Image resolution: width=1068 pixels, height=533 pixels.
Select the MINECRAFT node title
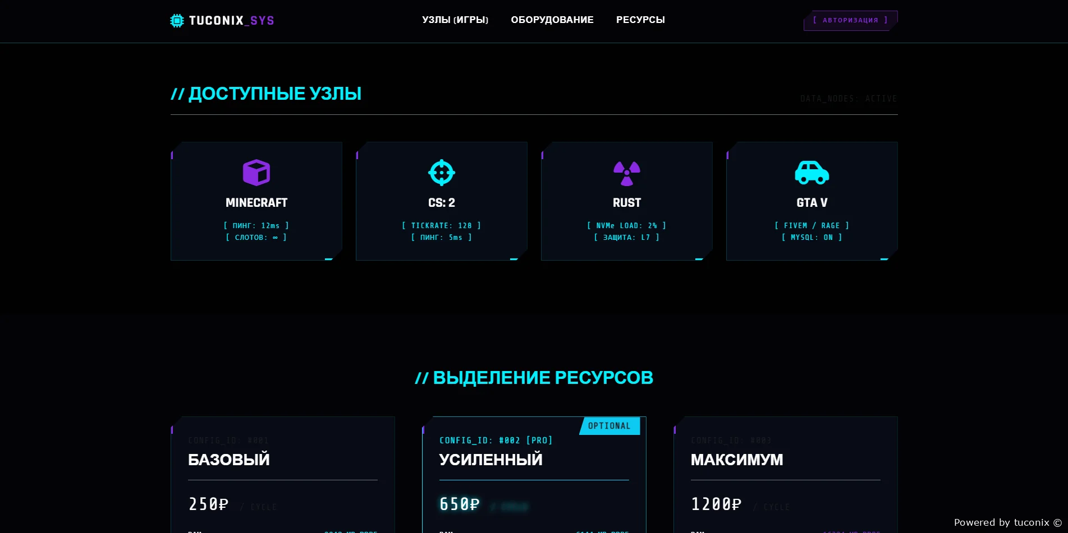[x=256, y=203]
